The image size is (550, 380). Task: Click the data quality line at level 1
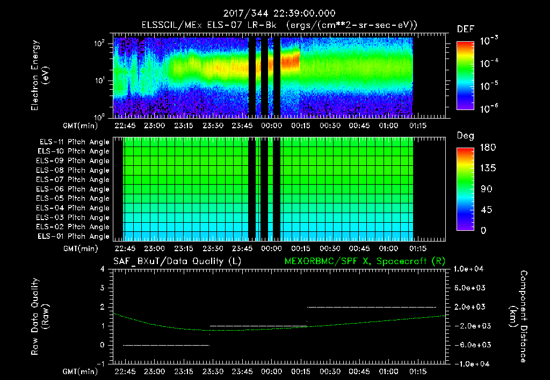[x=258, y=326]
